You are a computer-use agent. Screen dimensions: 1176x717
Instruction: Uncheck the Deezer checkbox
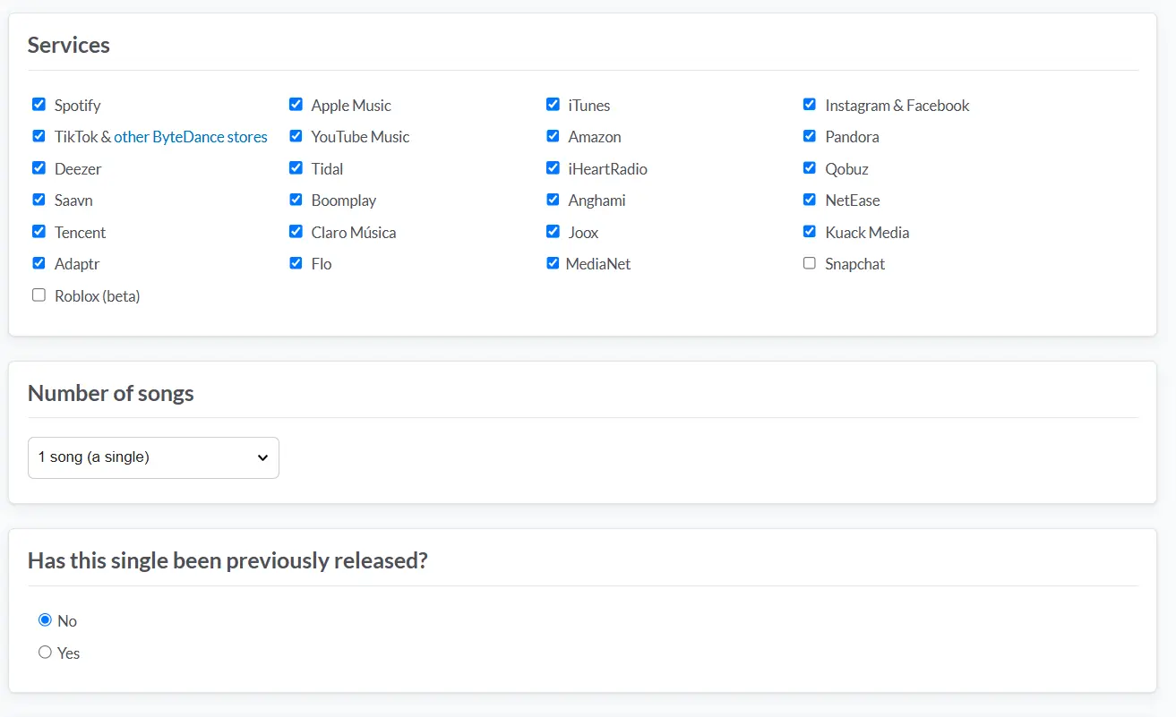39,168
